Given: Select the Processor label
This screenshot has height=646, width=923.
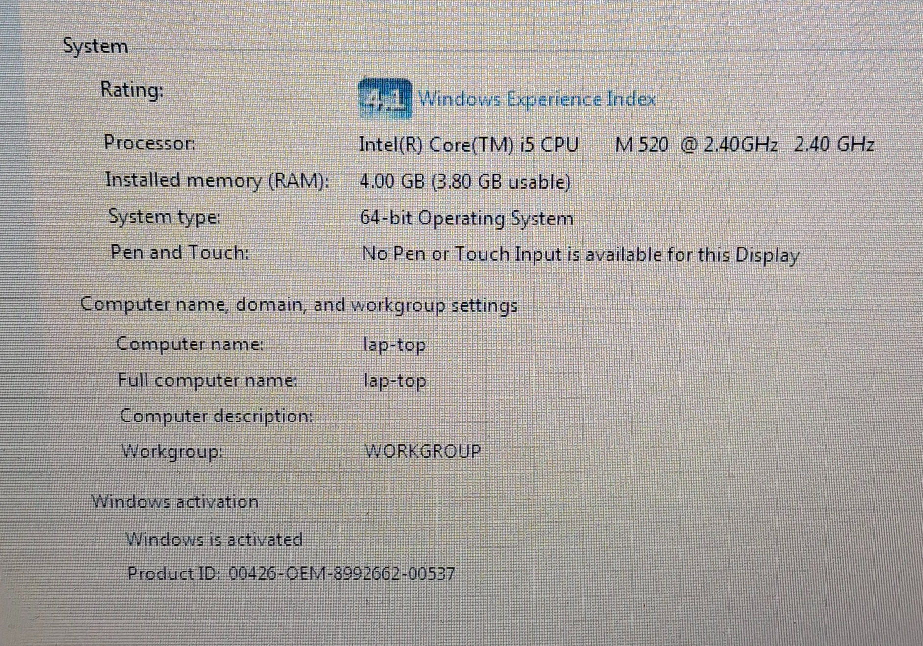Looking at the screenshot, I should [x=149, y=143].
